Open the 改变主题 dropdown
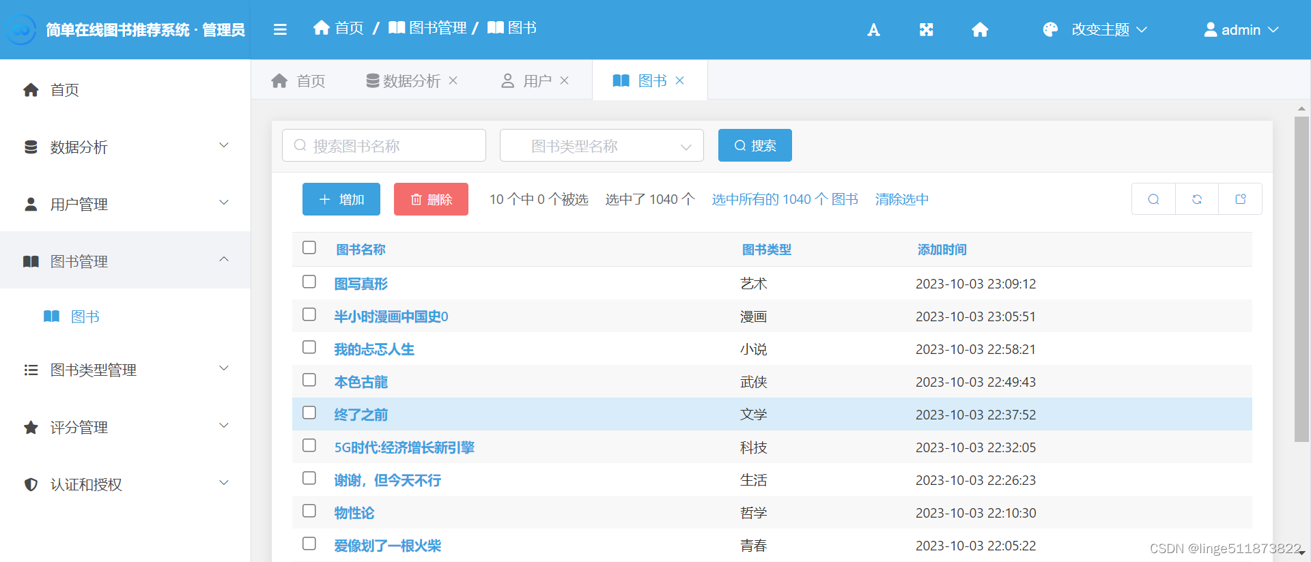Viewport: 1311px width, 562px height. click(x=1110, y=29)
